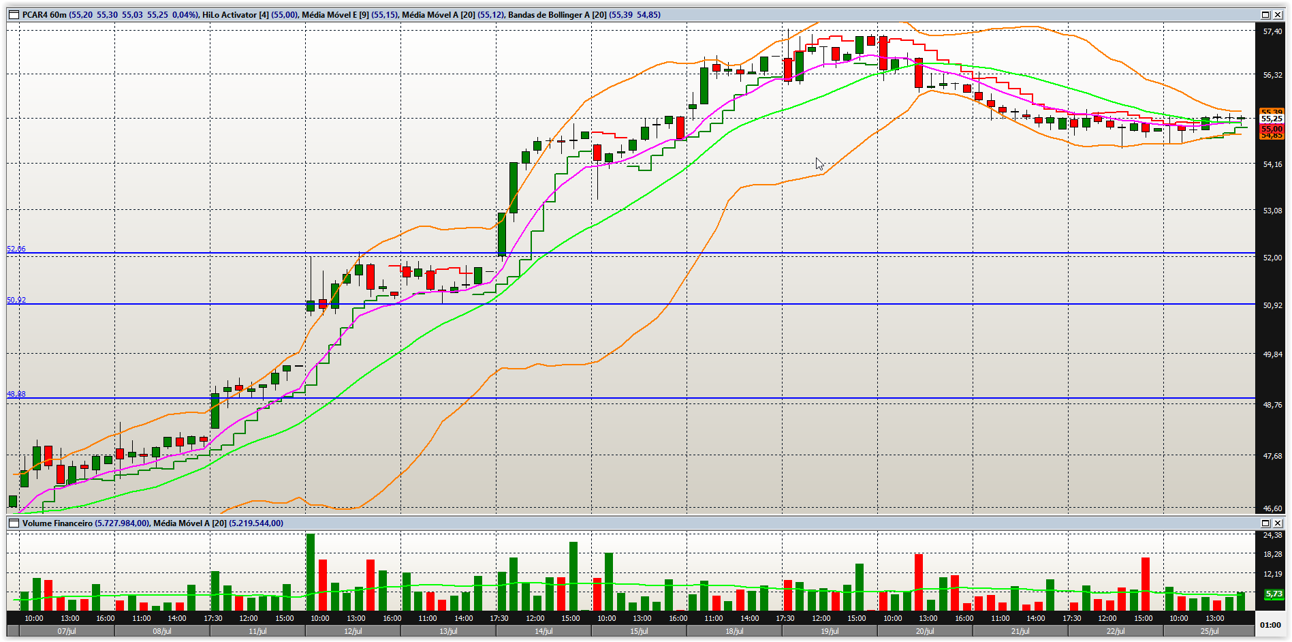1292x642 pixels.
Task: Click the 13/jul date segment
Action: 448,631
